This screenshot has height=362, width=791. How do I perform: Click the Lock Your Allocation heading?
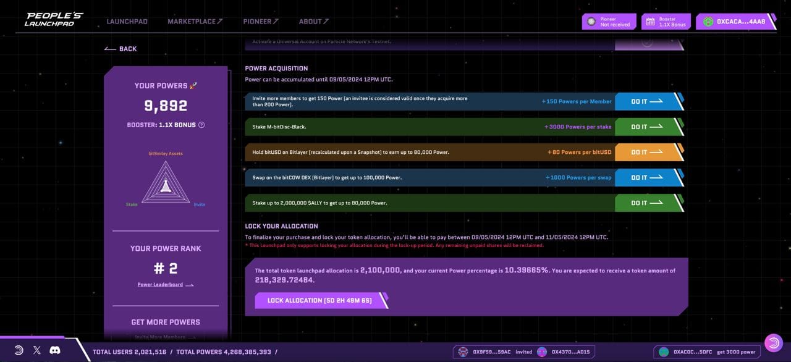pyautogui.click(x=281, y=226)
